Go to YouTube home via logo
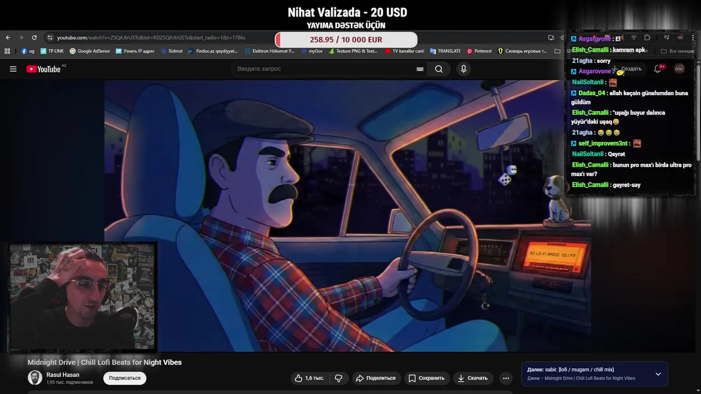 coord(44,69)
